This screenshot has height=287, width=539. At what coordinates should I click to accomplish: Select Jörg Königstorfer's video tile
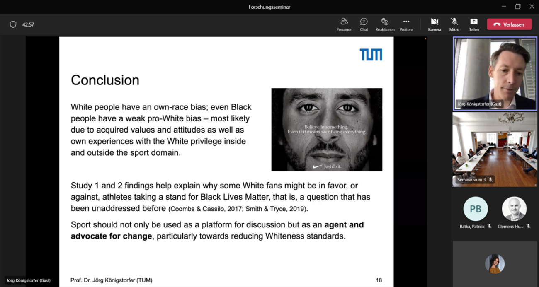point(495,73)
